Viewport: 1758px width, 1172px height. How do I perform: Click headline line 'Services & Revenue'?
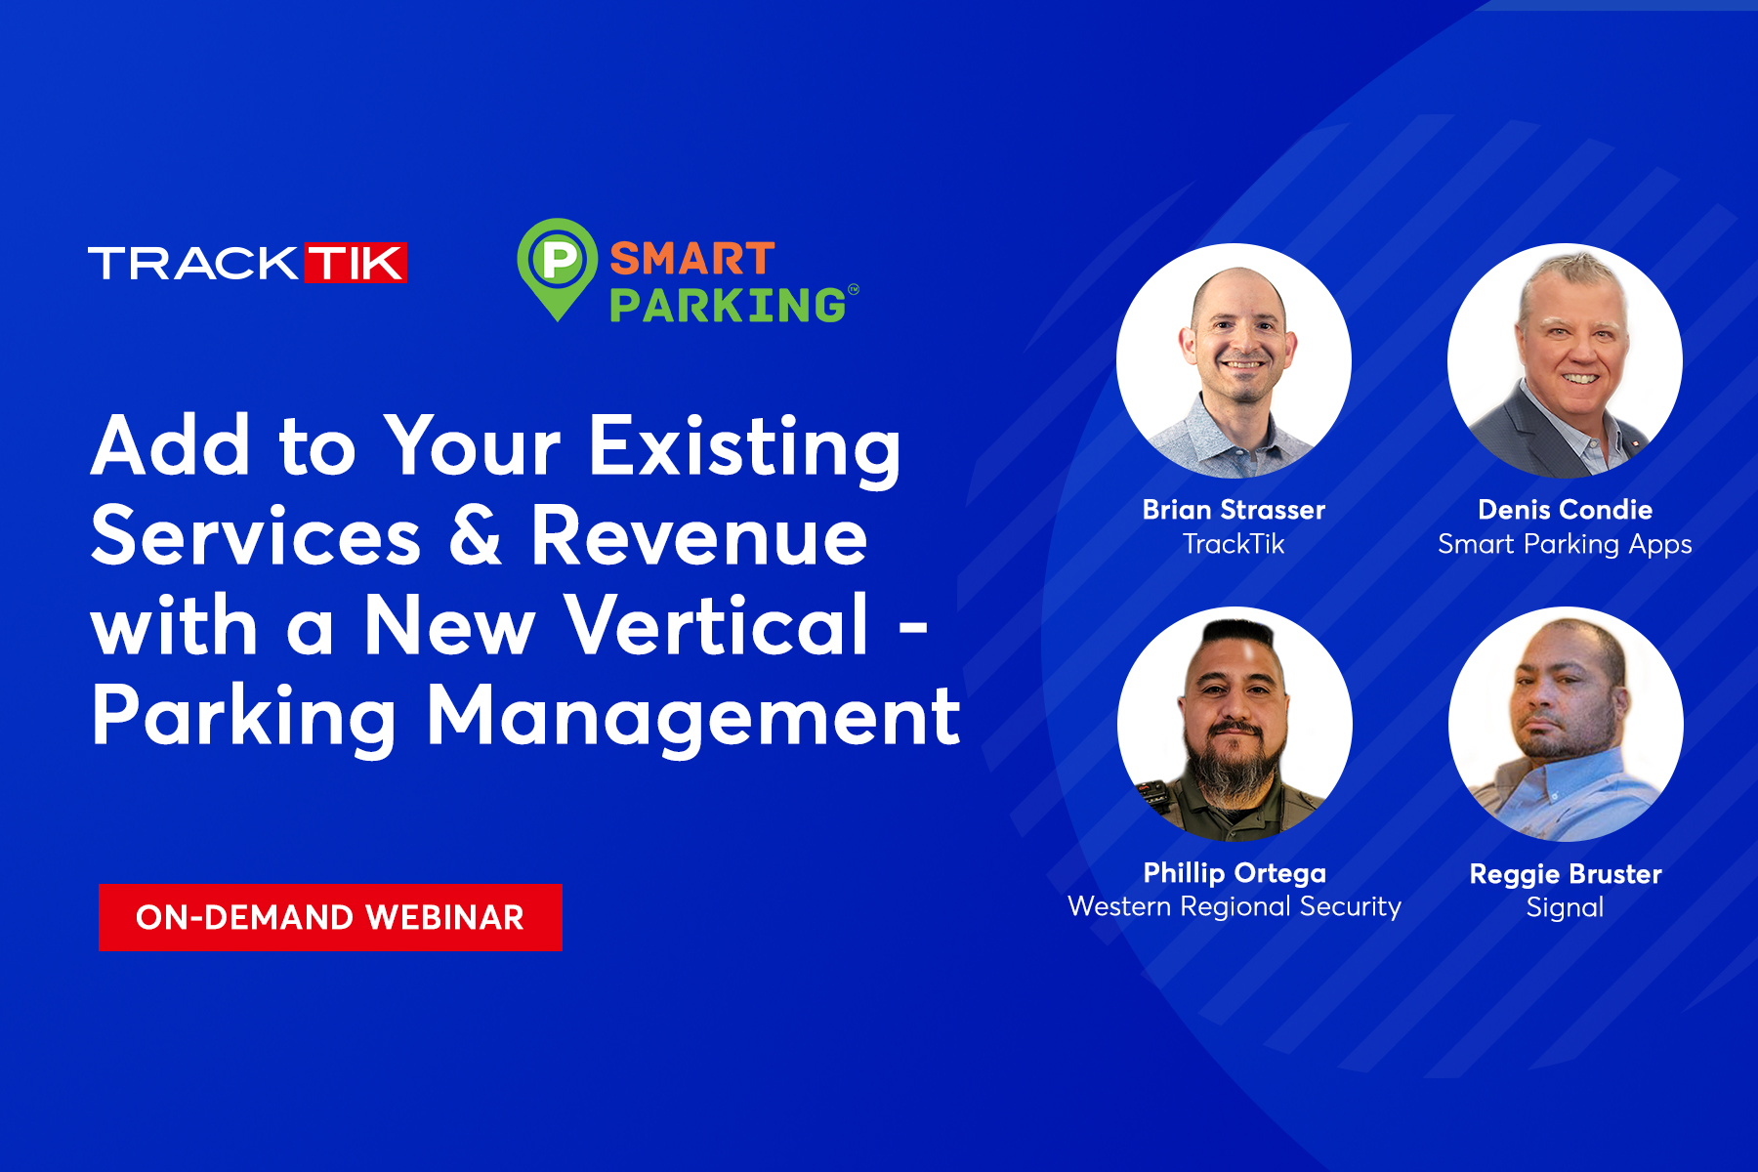click(480, 535)
